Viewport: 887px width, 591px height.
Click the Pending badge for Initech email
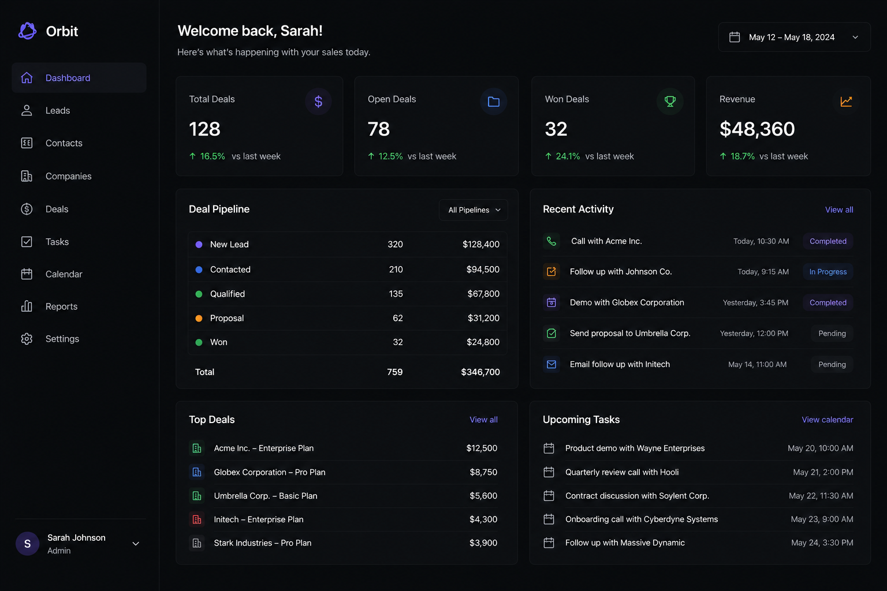tap(832, 365)
